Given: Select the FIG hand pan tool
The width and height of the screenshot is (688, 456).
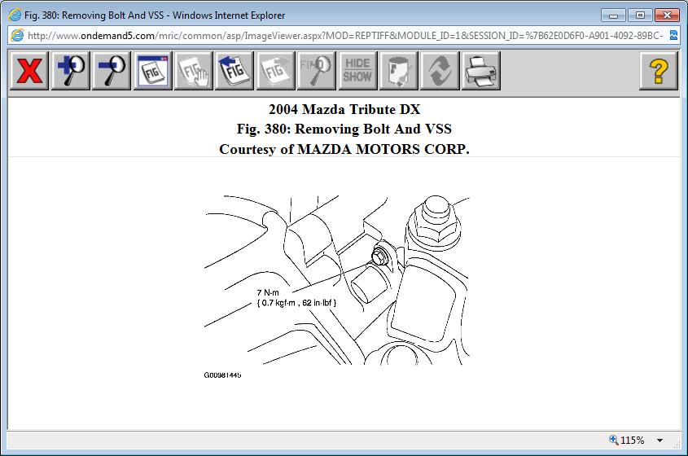Looking at the screenshot, I should pyautogui.click(x=194, y=71).
